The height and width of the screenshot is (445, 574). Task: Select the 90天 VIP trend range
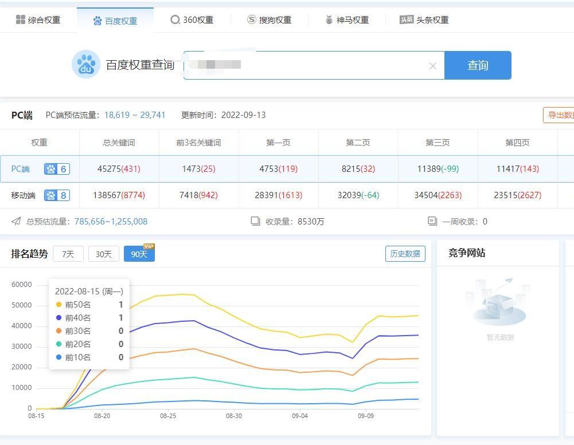(x=139, y=254)
